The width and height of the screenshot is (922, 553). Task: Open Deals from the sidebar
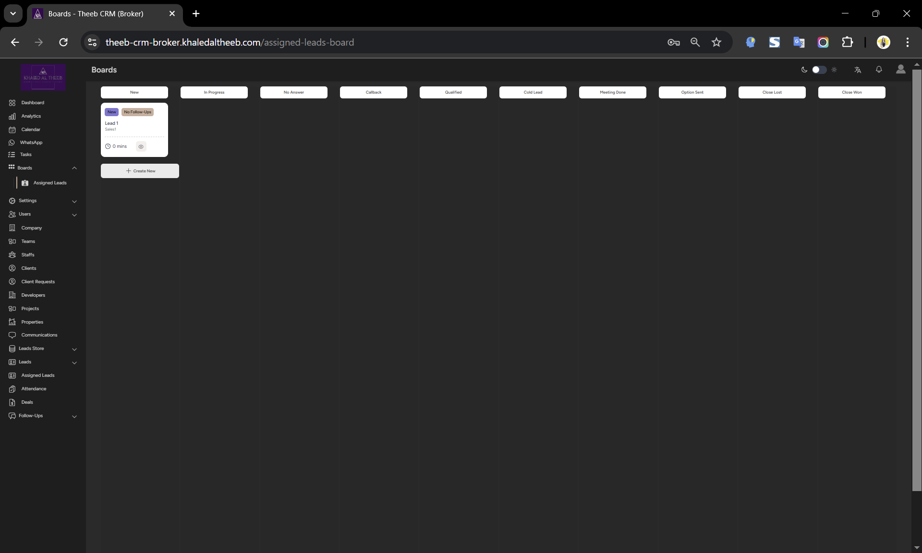tap(27, 402)
